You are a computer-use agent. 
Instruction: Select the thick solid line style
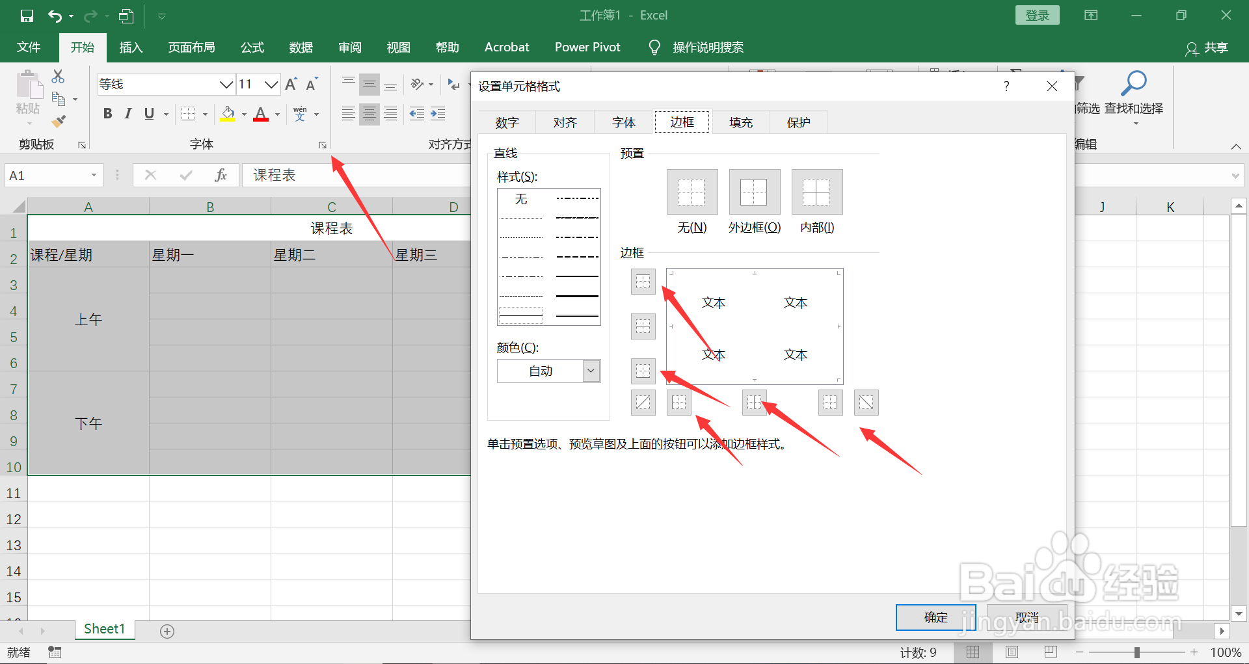[x=577, y=296]
